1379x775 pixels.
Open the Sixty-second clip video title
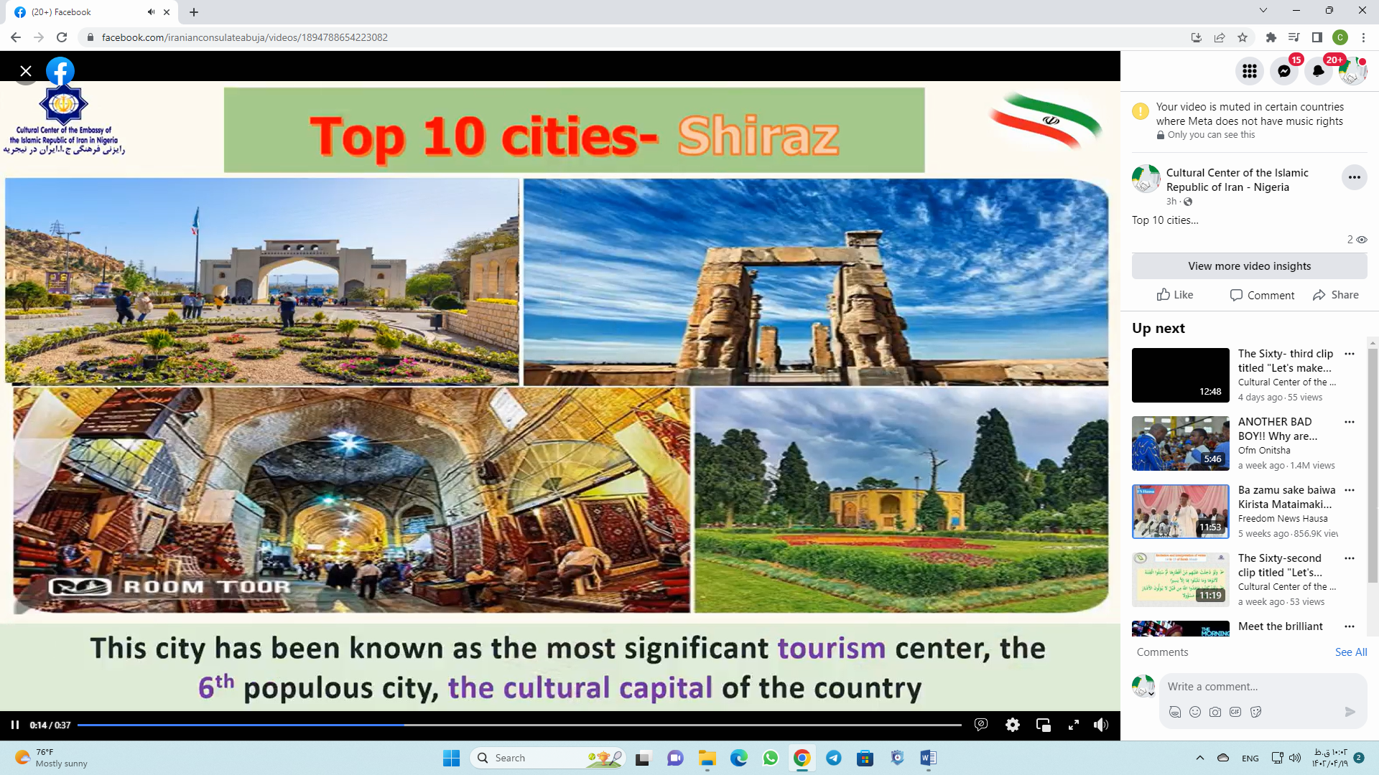tap(1281, 565)
